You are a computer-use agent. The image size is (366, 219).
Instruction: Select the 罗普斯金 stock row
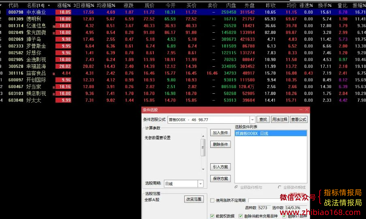click(183, 46)
